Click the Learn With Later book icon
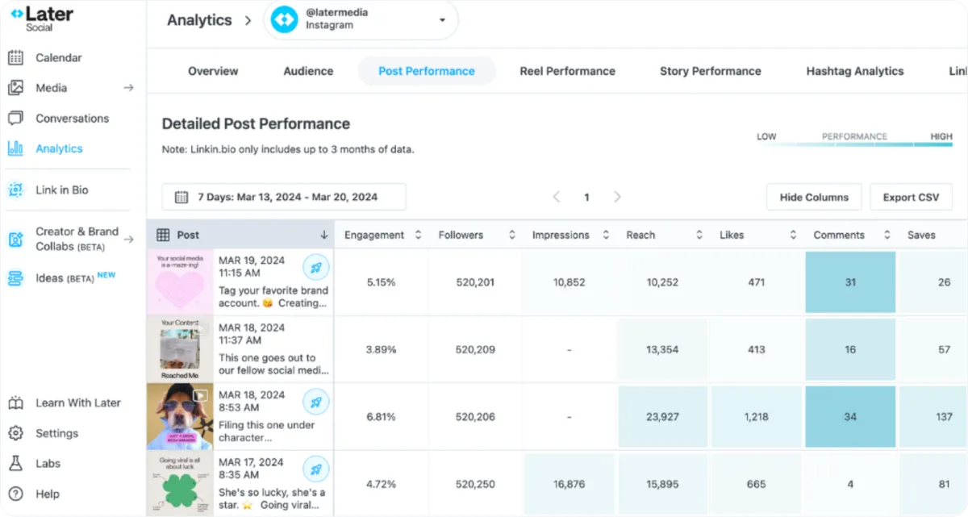This screenshot has width=968, height=517. coord(15,403)
